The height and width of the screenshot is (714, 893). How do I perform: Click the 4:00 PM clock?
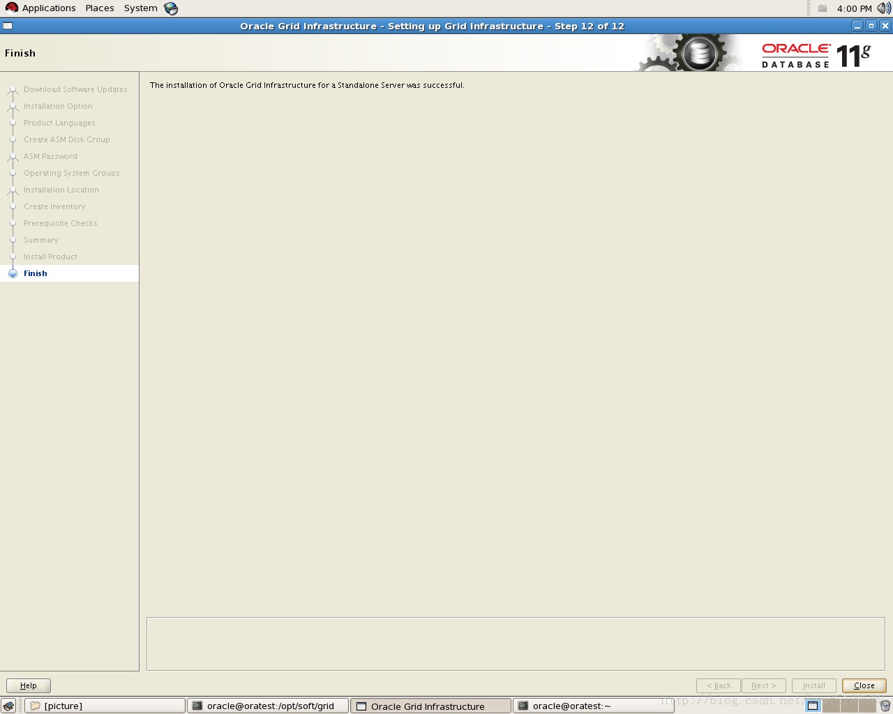click(x=855, y=8)
